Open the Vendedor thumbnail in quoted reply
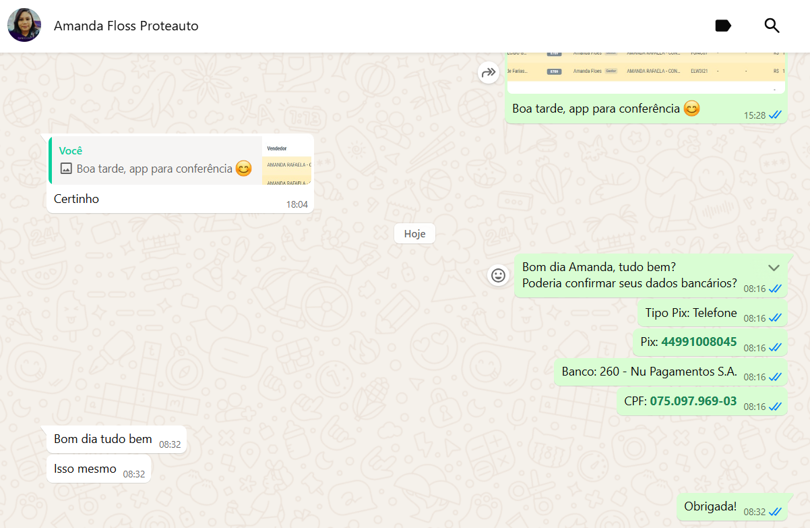810x528 pixels. [x=288, y=160]
